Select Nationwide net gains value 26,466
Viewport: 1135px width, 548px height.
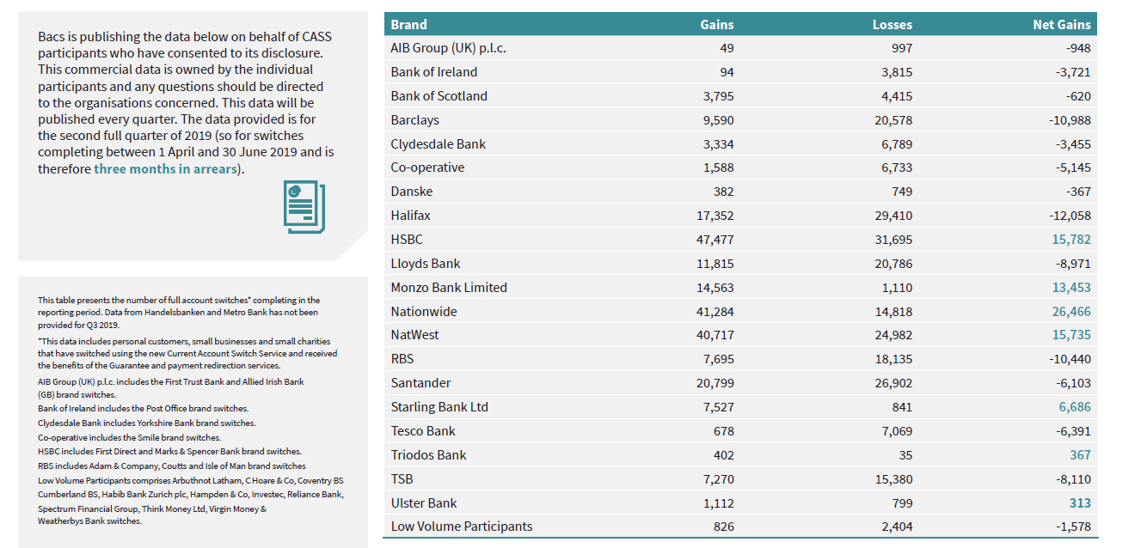1071,312
